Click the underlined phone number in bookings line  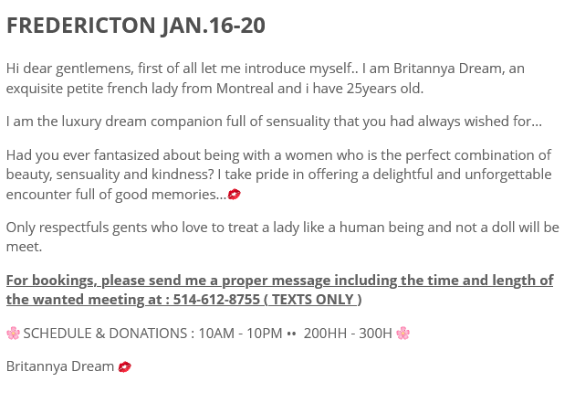(x=216, y=300)
